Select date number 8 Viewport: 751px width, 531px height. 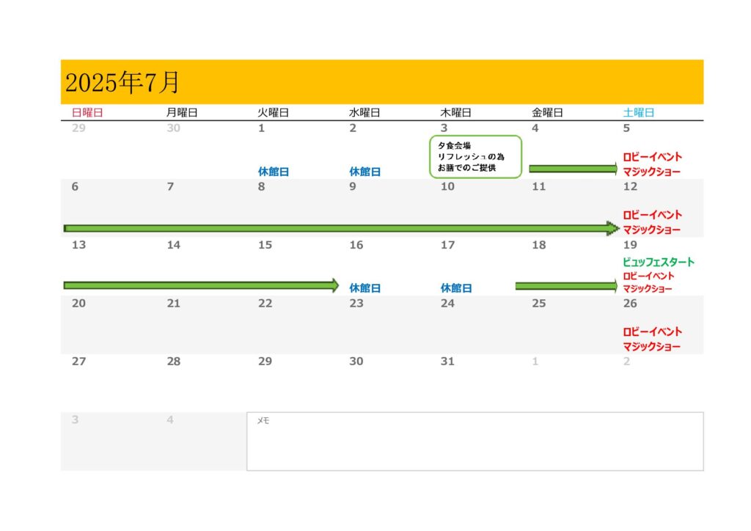coord(262,186)
